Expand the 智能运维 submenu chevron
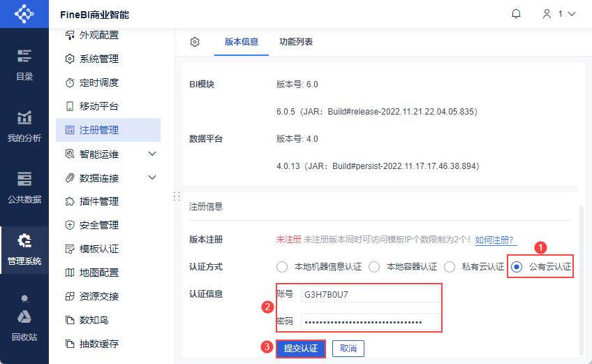 pos(152,154)
